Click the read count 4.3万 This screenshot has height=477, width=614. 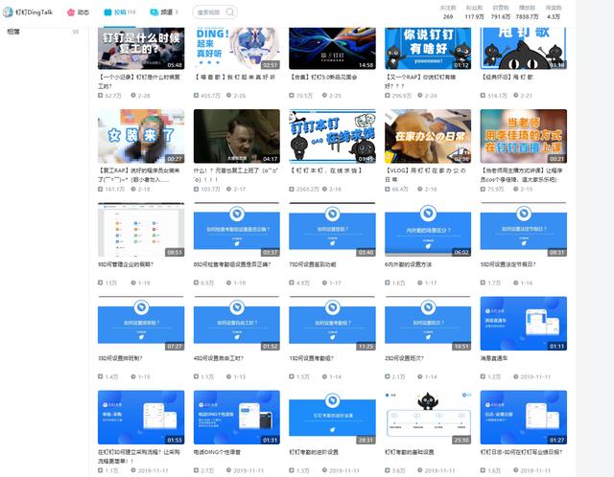(554, 12)
